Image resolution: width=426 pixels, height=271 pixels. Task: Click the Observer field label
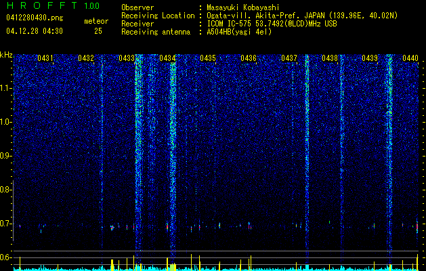[137, 7]
